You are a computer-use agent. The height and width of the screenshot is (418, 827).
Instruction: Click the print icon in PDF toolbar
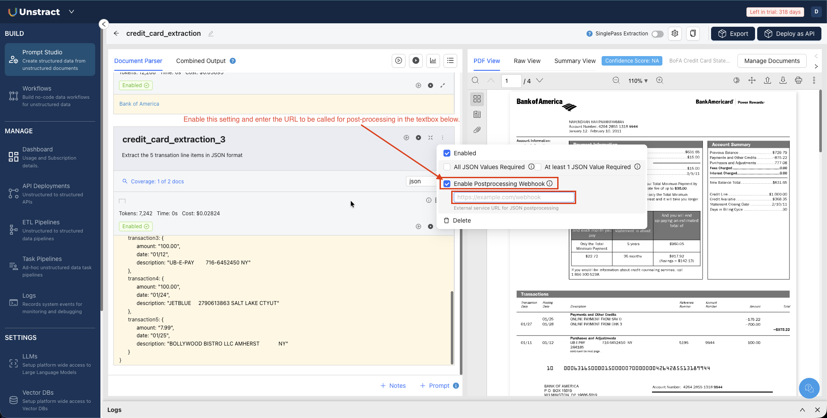pyautogui.click(x=798, y=81)
